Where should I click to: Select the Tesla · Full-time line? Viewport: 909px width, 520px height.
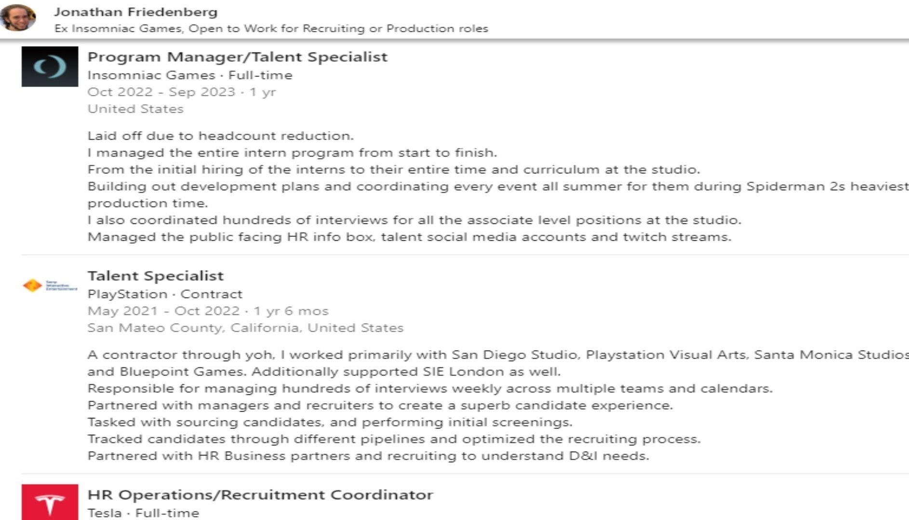point(143,513)
